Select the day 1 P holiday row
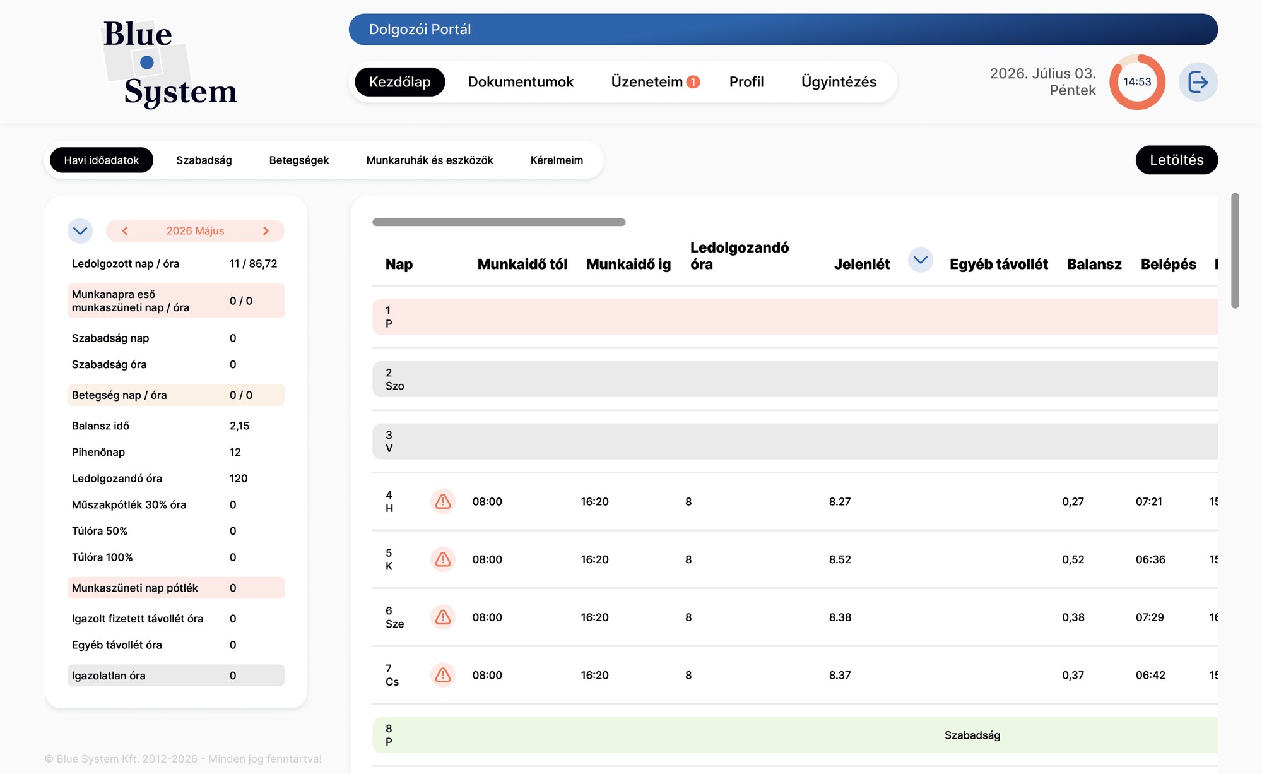The width and height of the screenshot is (1262, 774). tap(795, 317)
